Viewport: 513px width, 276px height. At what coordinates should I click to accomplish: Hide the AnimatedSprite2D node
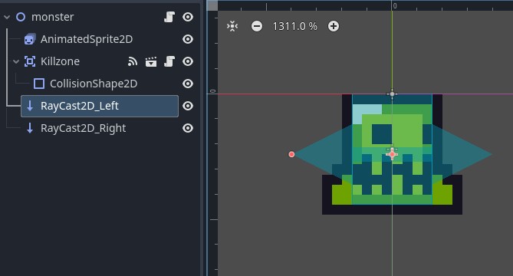[x=188, y=39]
